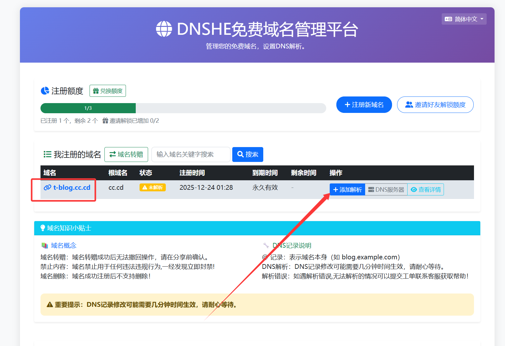Image resolution: width=505 pixels, height=346 pixels.
Task: Open the 简体中文 language dropdown
Action: [x=464, y=19]
